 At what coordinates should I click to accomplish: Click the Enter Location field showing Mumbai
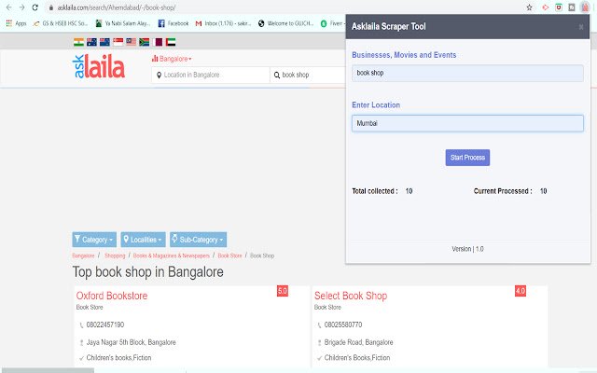467,123
